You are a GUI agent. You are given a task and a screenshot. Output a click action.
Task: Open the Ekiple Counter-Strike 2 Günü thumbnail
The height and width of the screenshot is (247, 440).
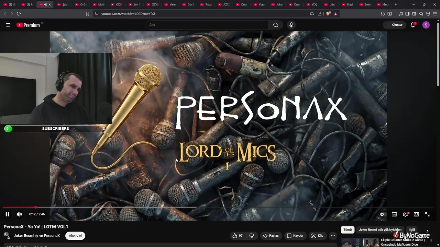pos(360,242)
